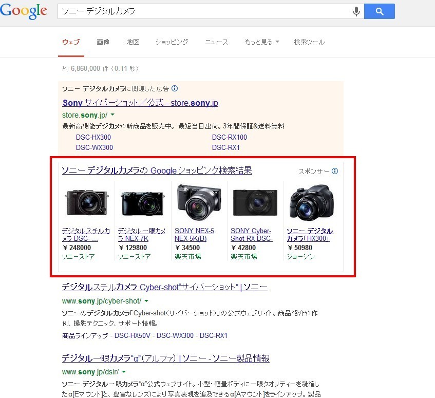Click the ¥42800 price text

[x=243, y=248]
